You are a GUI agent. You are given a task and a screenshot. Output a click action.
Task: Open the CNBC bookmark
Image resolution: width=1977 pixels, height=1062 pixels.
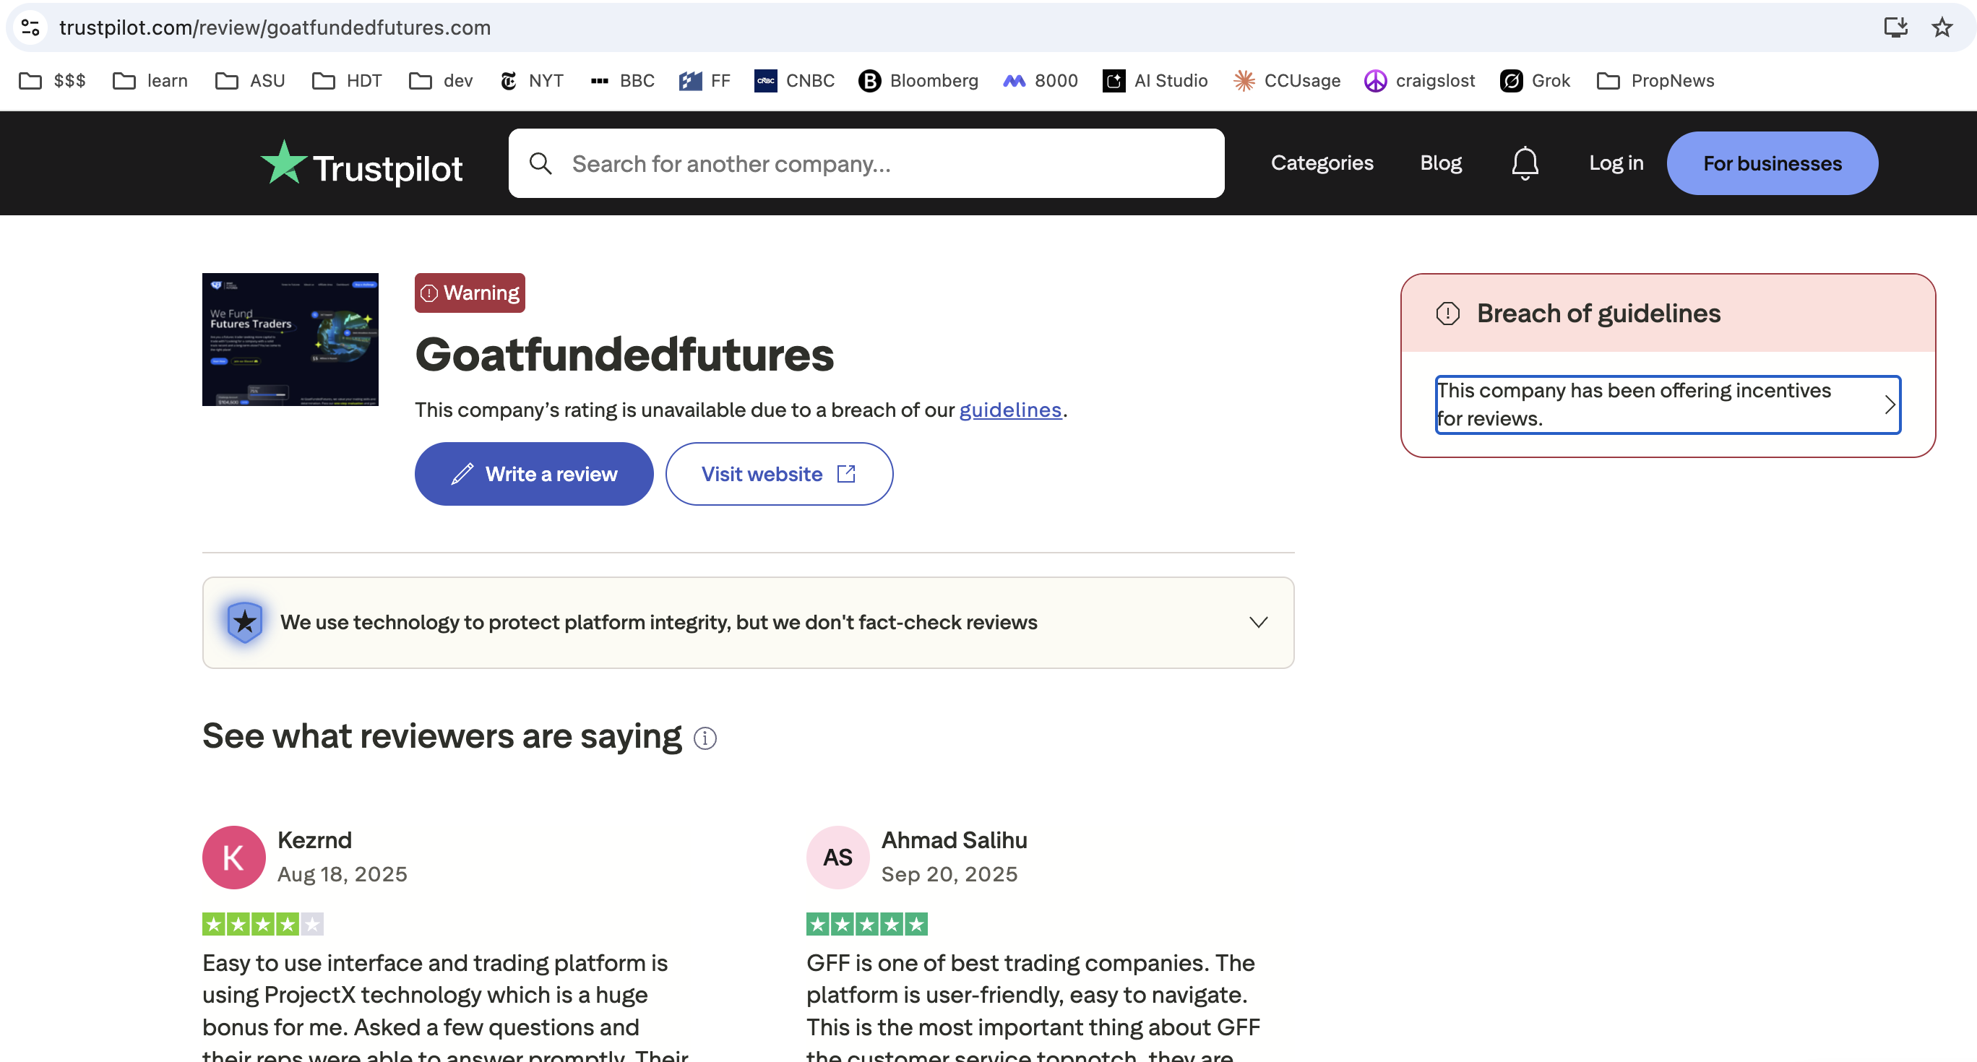tap(794, 79)
